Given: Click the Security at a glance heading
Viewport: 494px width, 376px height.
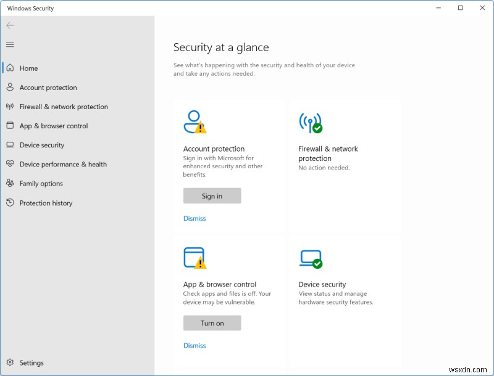Looking at the screenshot, I should coord(221,47).
